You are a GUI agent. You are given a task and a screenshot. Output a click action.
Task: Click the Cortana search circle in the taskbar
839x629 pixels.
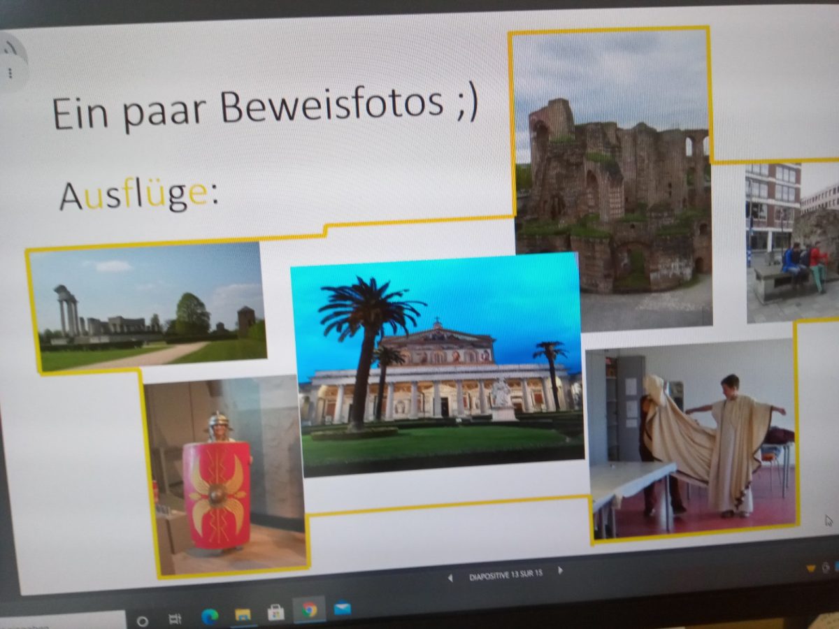coord(143,621)
